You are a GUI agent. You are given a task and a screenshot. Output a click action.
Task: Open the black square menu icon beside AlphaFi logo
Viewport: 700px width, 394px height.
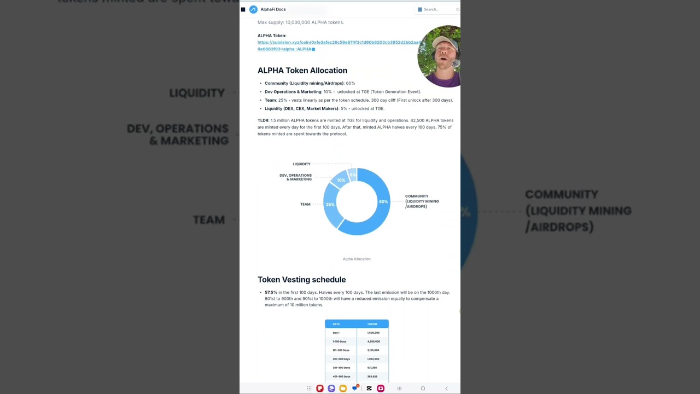[243, 9]
